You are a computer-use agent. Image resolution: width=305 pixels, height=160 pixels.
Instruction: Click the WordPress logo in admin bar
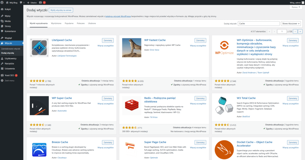[x=2, y=2]
